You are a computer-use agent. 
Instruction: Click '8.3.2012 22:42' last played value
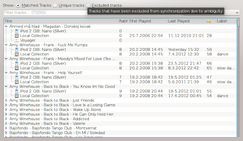[x=183, y=68]
